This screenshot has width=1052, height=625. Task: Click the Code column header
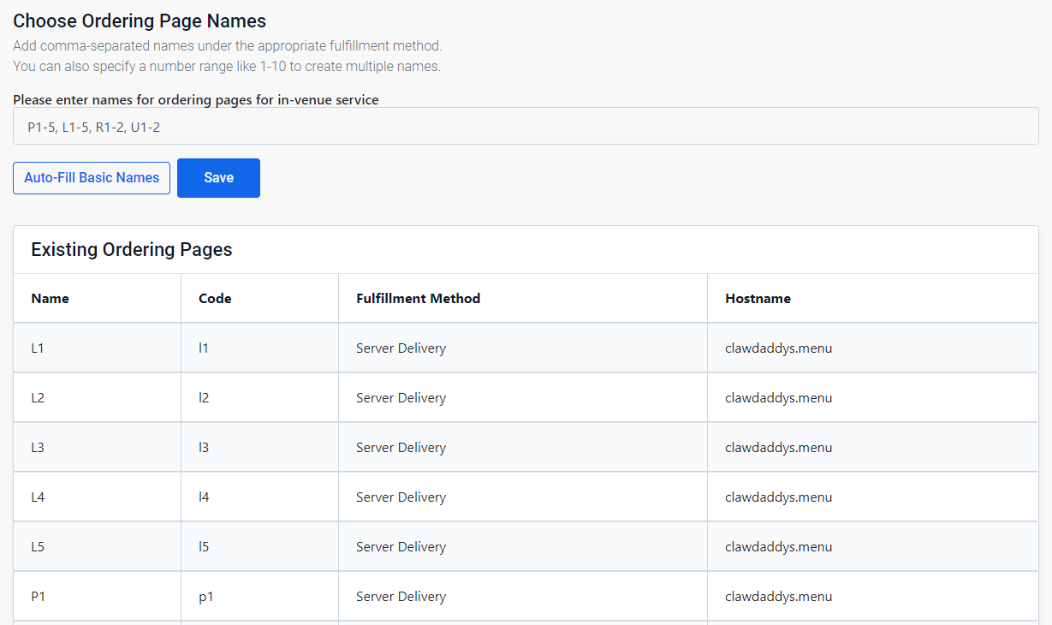point(215,298)
